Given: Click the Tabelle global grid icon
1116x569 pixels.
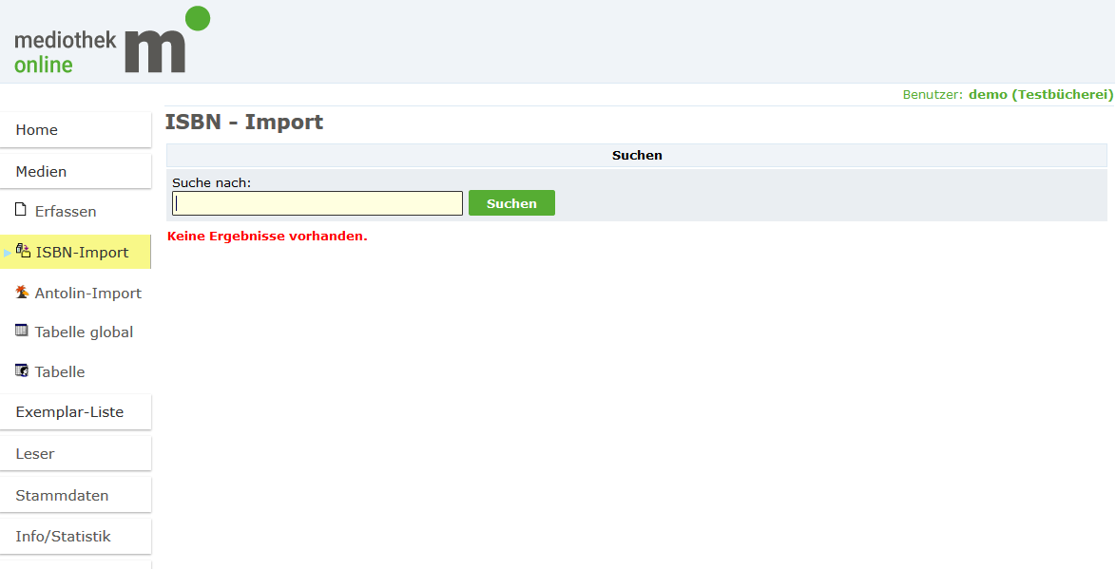Looking at the screenshot, I should click(x=22, y=331).
